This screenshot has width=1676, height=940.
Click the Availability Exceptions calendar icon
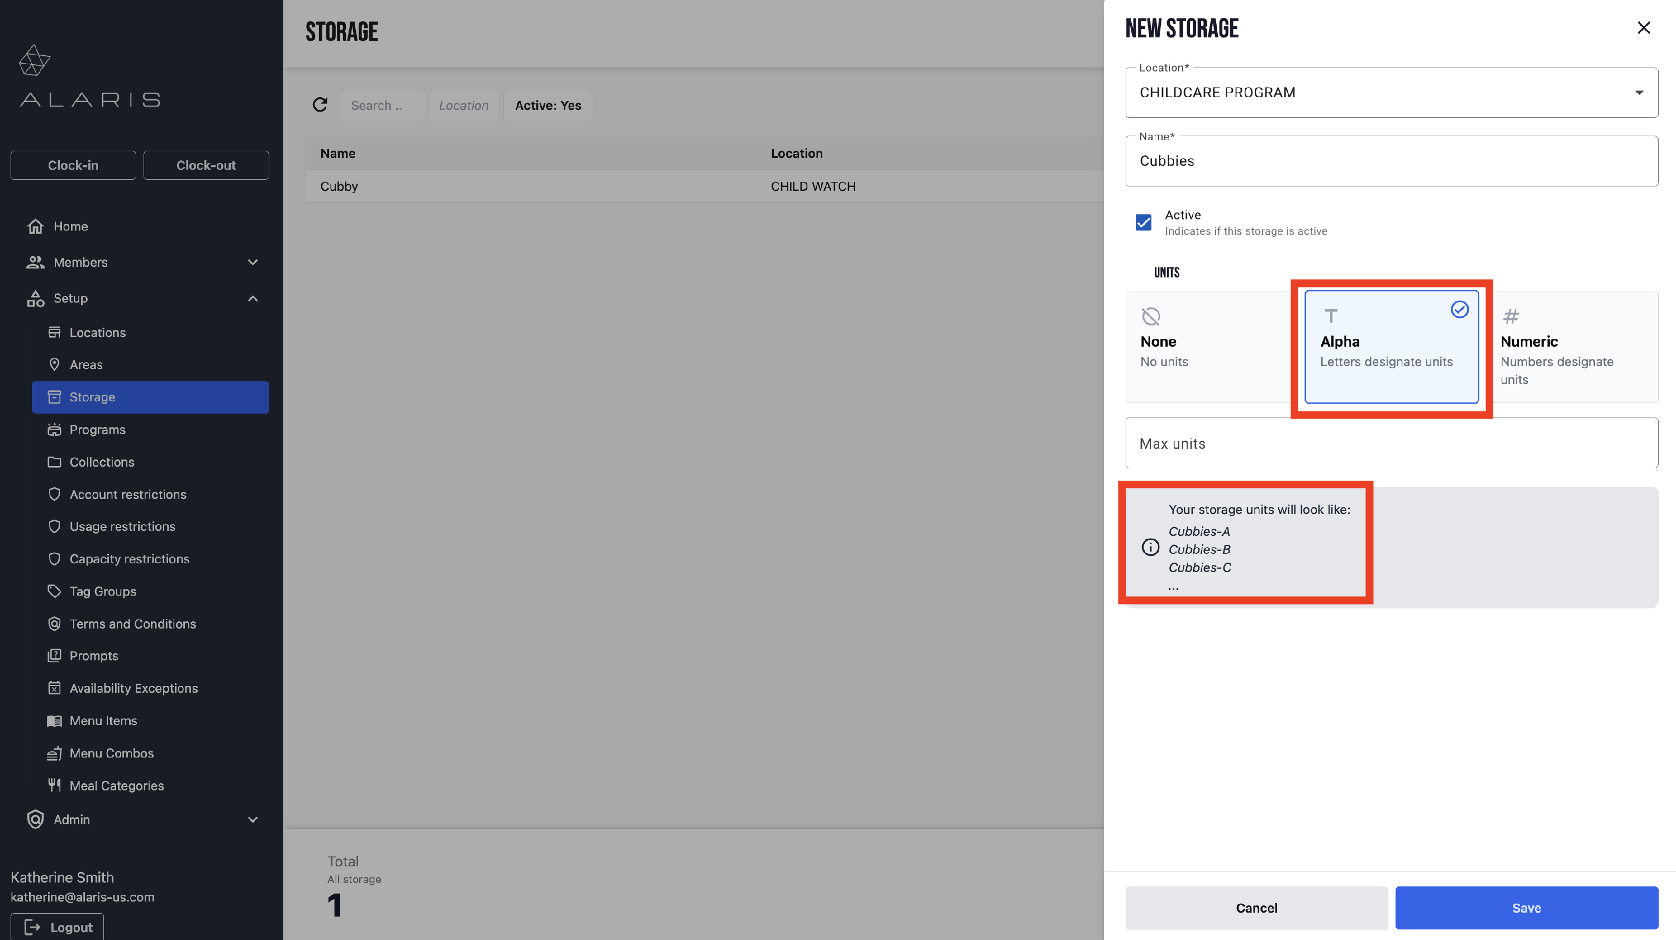click(x=54, y=688)
